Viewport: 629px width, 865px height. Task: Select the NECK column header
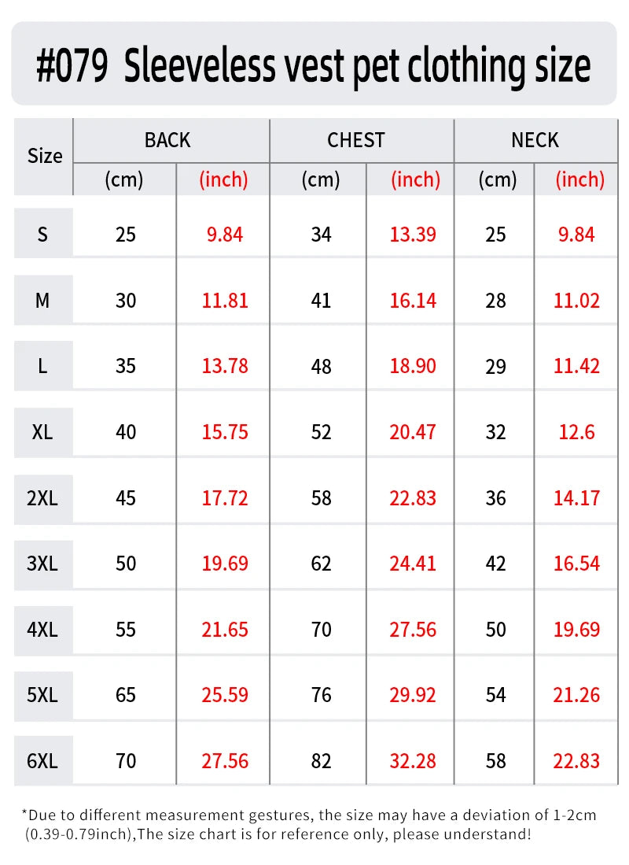tap(535, 140)
